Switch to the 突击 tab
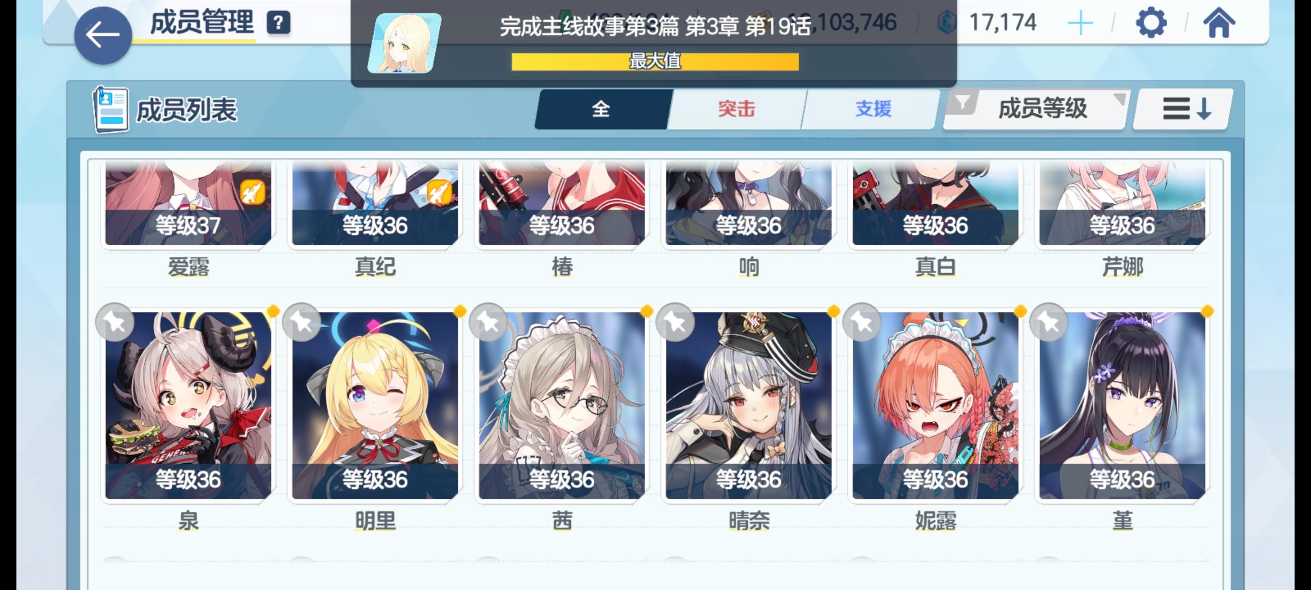Screen dimensions: 1311x590 tap(736, 109)
